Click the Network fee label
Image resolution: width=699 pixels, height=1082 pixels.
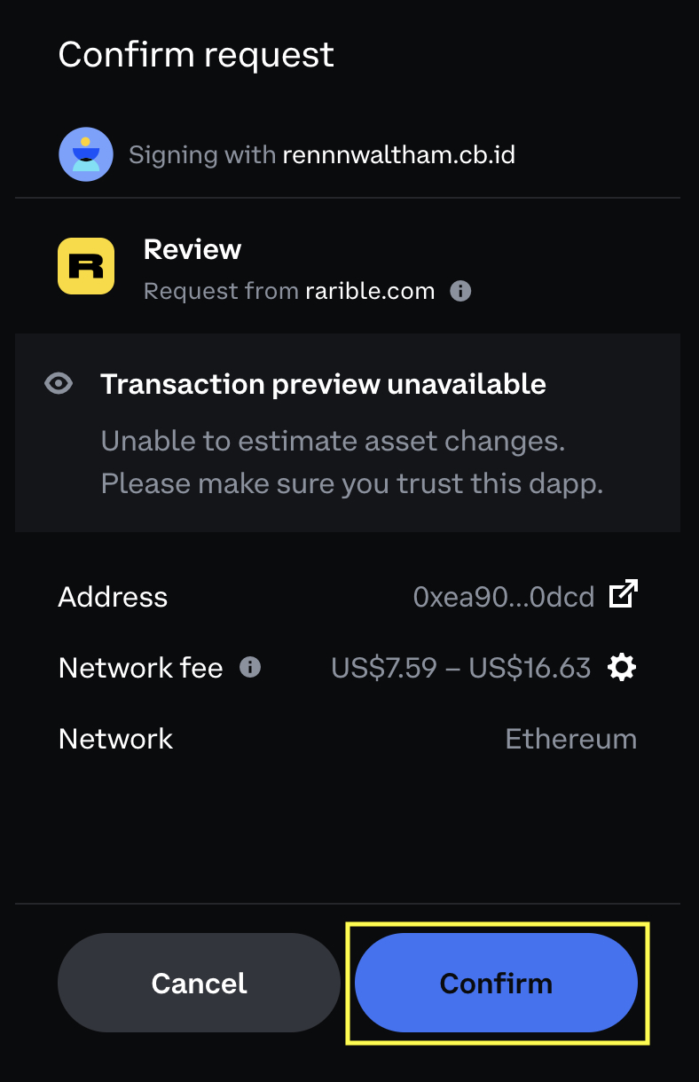coord(141,667)
